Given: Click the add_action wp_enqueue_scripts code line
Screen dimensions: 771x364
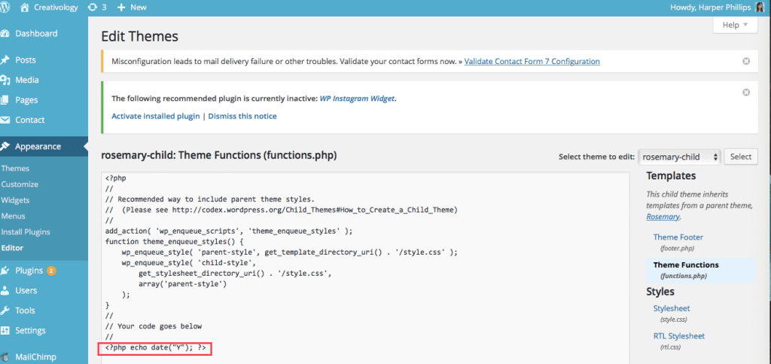Looking at the screenshot, I should click(229, 230).
